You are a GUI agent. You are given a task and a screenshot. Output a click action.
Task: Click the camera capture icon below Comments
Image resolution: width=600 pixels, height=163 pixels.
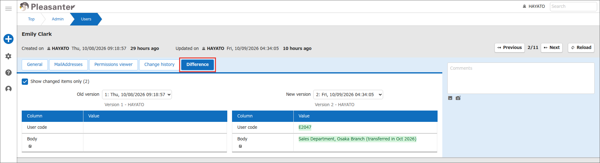pos(458,98)
